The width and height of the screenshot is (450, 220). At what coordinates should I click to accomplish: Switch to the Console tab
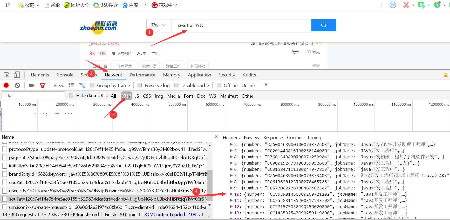coord(65,75)
